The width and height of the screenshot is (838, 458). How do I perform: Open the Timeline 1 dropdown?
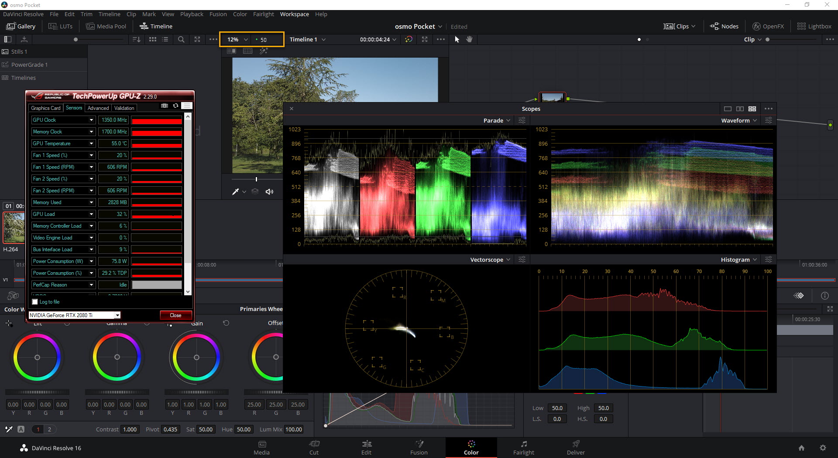pos(308,39)
